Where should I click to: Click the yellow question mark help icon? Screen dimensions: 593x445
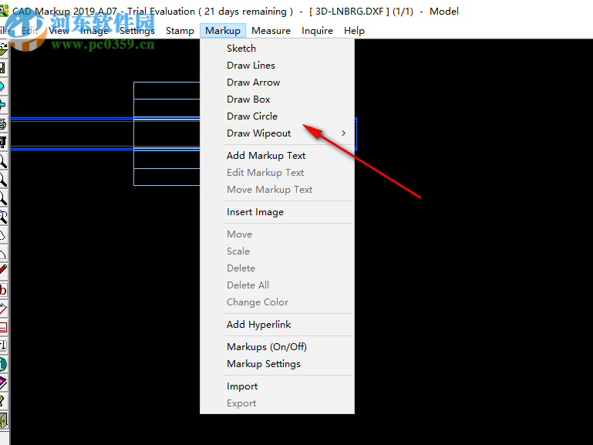pyautogui.click(x=3, y=401)
